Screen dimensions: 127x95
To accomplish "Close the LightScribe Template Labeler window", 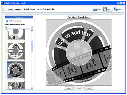I will pos(124,3).
